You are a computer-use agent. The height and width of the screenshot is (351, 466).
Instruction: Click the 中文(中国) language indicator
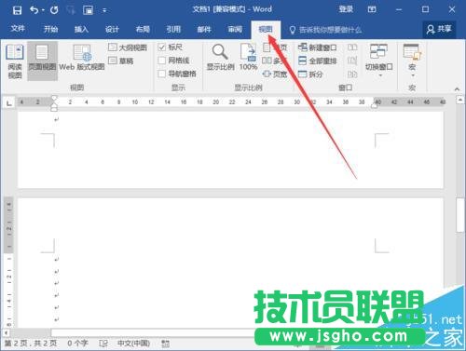133,343
